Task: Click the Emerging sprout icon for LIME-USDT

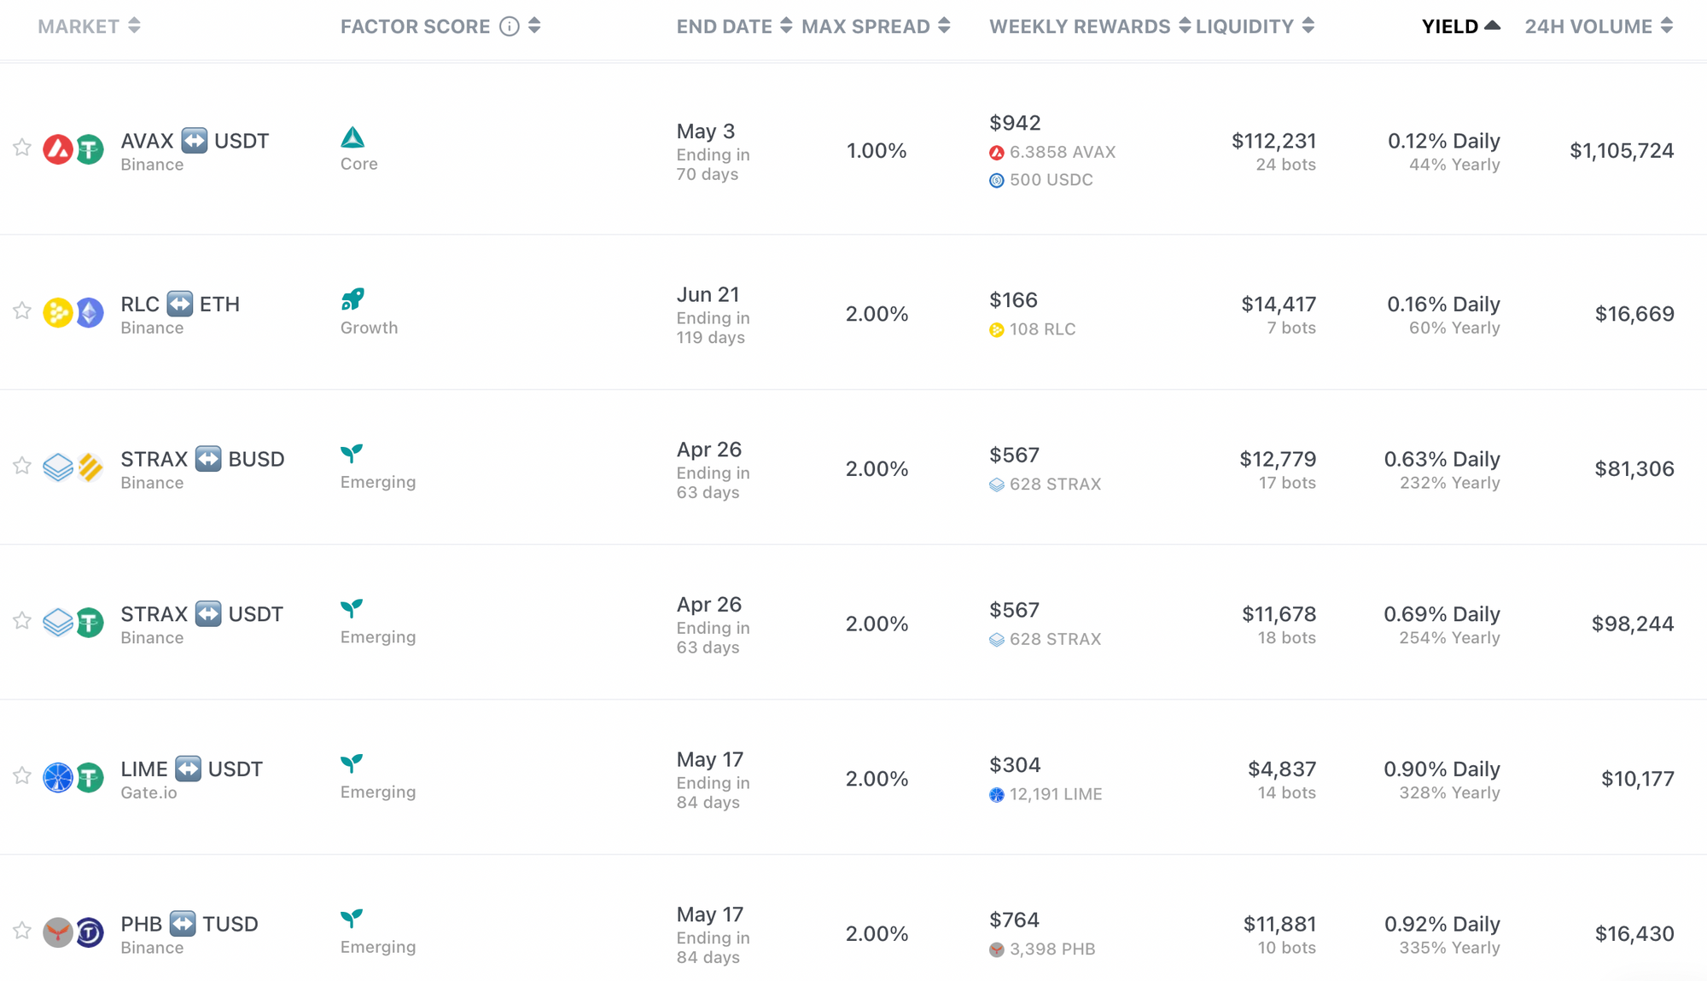Action: point(352,763)
